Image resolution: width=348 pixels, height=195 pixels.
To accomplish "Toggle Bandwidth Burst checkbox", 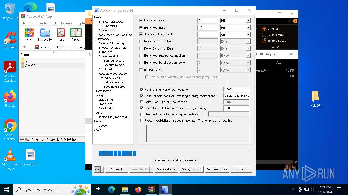I will coord(141,27).
